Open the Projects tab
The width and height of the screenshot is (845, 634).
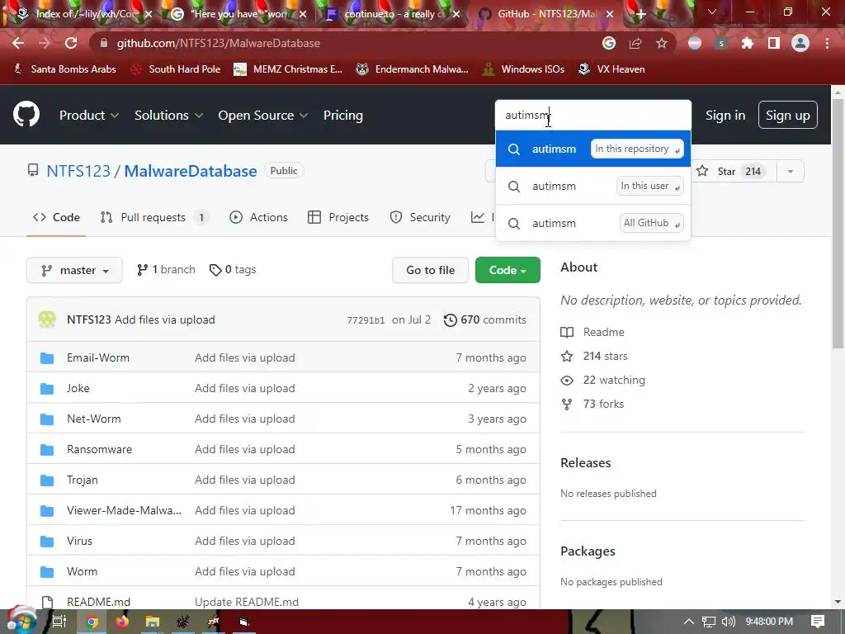click(x=338, y=217)
